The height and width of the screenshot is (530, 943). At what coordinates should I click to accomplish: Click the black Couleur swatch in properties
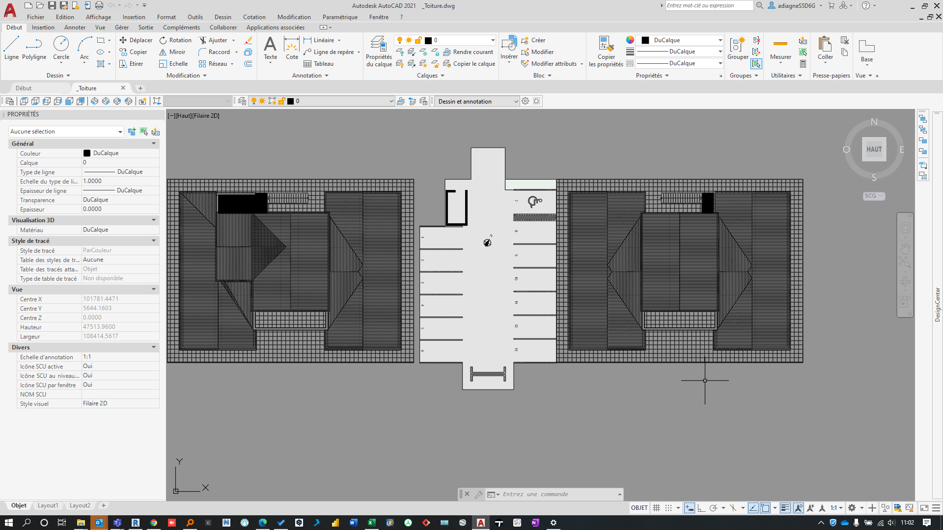click(87, 153)
